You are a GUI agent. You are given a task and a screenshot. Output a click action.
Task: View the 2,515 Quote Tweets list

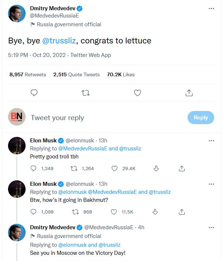tap(76, 74)
